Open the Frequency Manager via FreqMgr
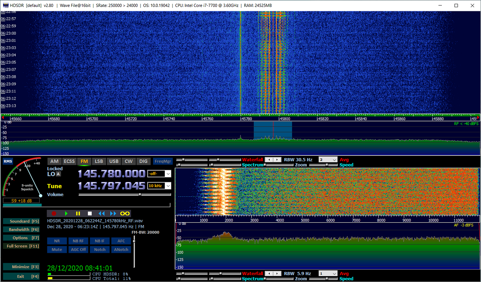 (x=163, y=161)
